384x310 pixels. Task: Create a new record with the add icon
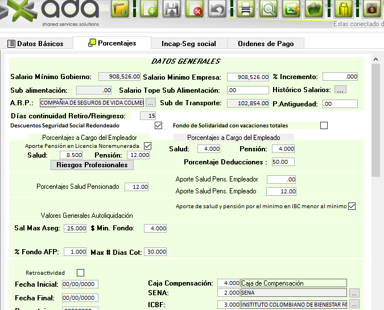(x=150, y=9)
